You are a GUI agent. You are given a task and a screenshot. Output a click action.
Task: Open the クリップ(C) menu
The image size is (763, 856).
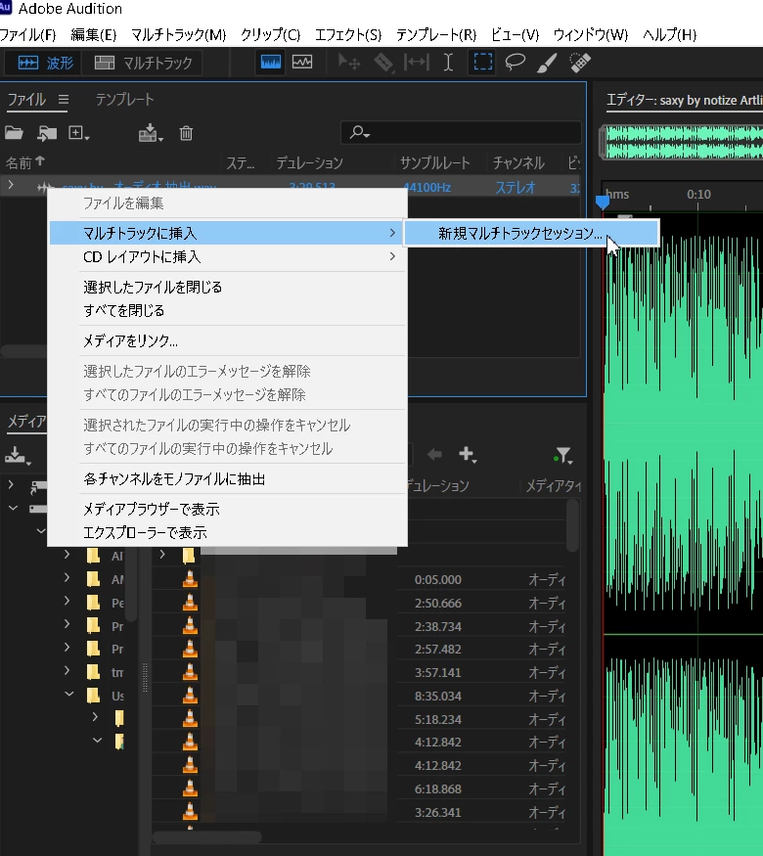pos(270,35)
